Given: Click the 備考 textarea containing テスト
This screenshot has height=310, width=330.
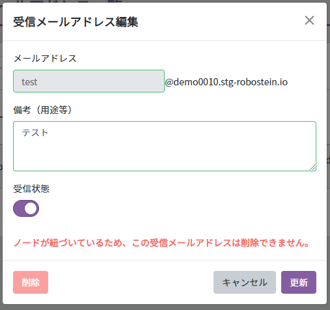Looking at the screenshot, I should click(165, 146).
